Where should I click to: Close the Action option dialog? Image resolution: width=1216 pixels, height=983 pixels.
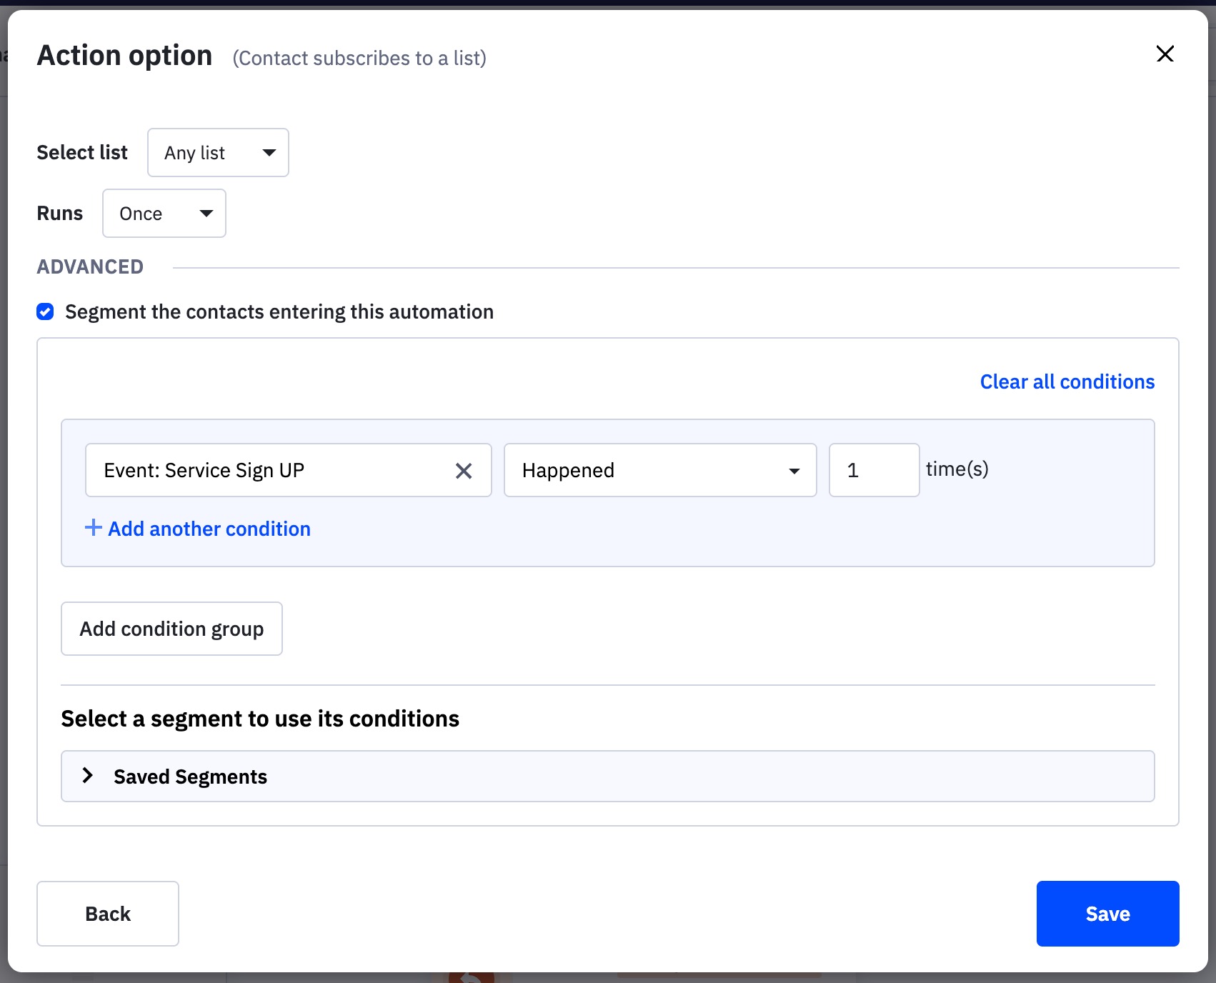[x=1165, y=54]
